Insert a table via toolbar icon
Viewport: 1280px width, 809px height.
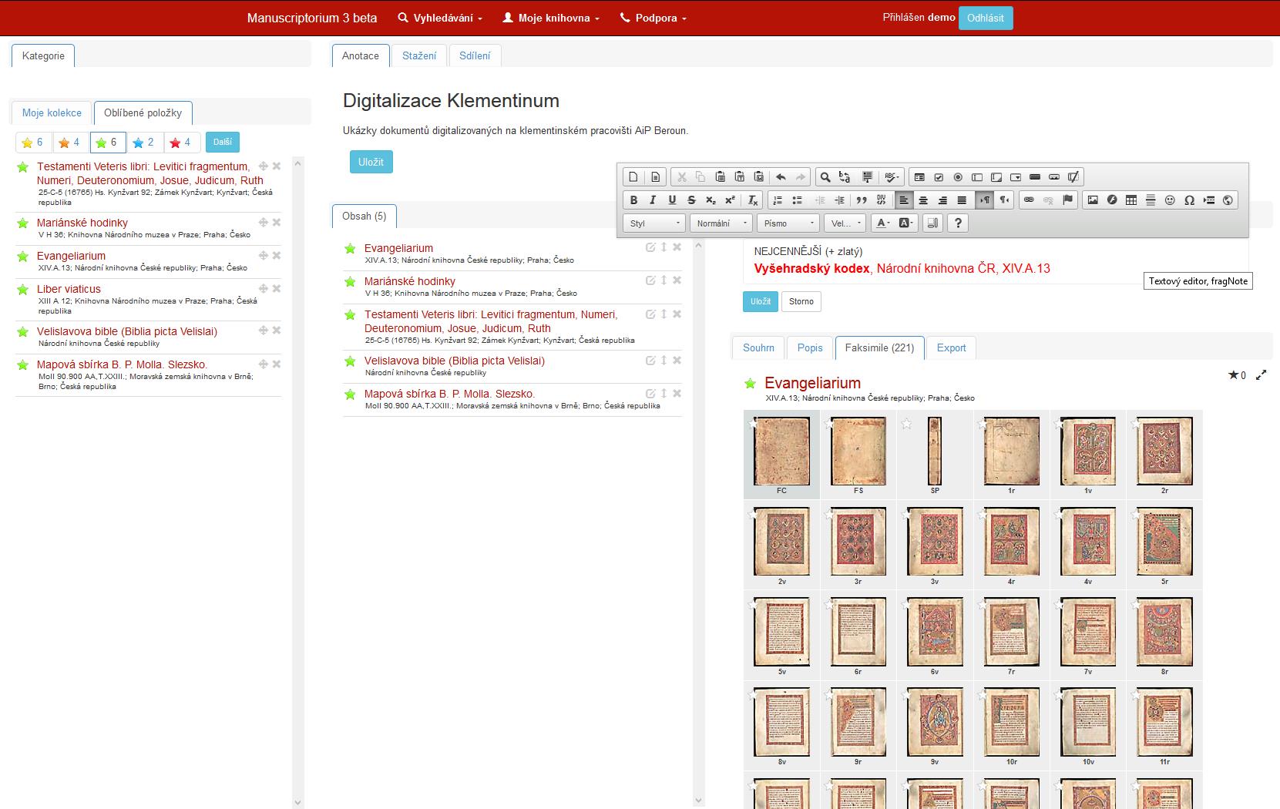[1130, 200]
